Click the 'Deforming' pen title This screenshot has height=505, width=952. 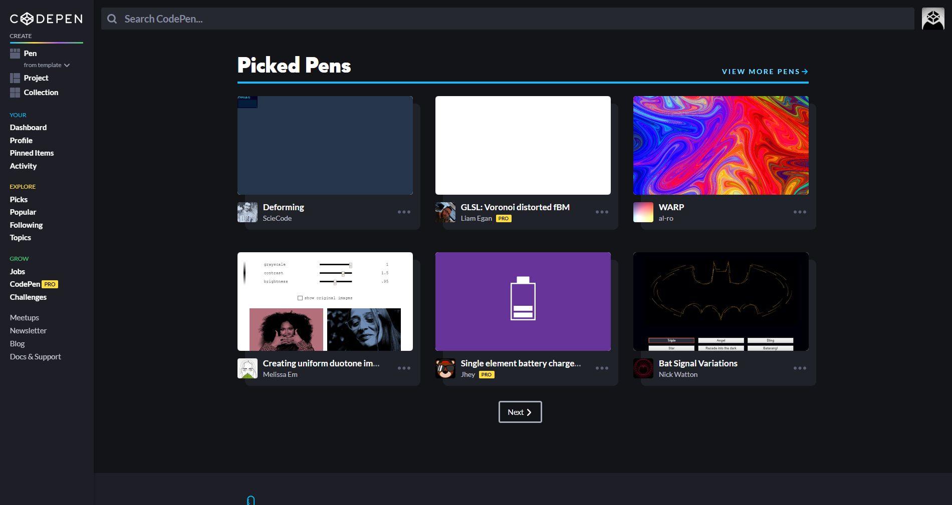point(284,207)
